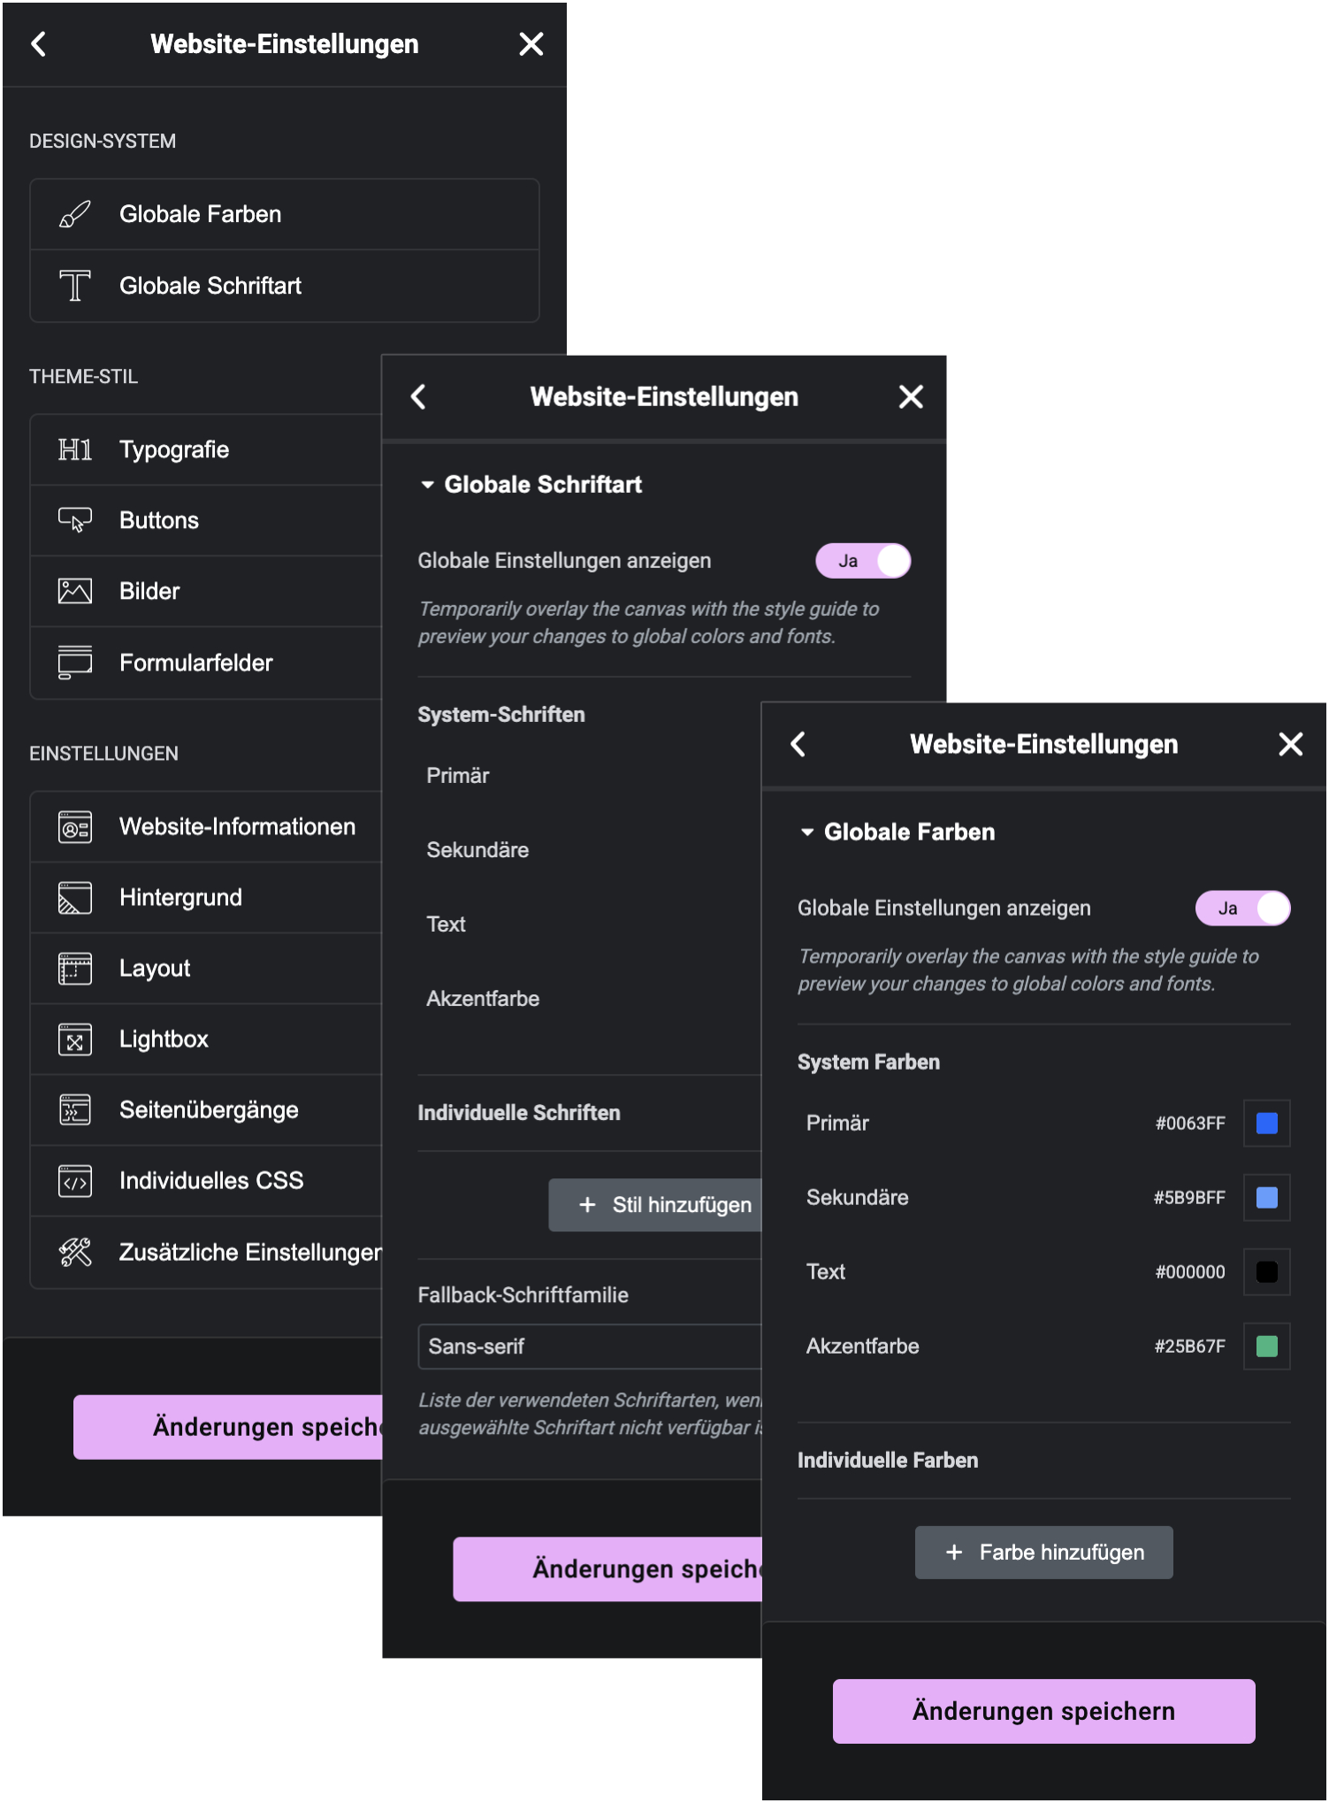Click the Bilder image icon
This screenshot has width=1329, height=1803.
coord(74,591)
